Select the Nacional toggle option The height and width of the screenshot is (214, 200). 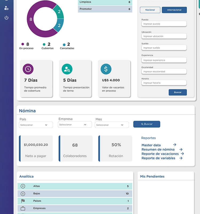click(150, 10)
